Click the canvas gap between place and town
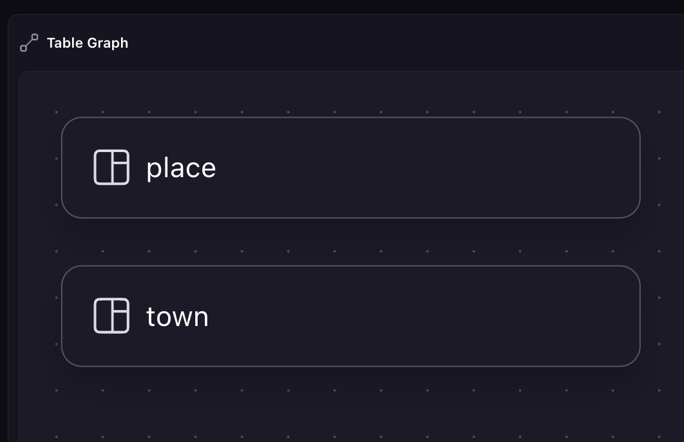The width and height of the screenshot is (684, 442). [350, 242]
